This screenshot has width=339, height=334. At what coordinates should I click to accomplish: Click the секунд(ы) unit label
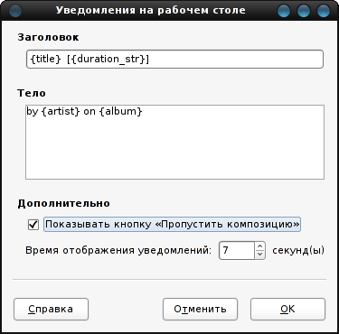(298, 250)
